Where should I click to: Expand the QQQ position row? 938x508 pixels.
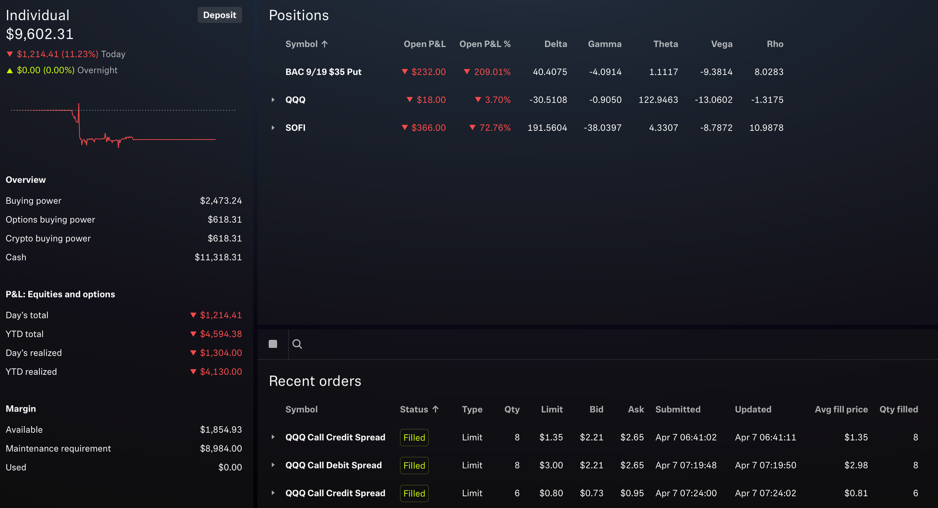point(273,100)
